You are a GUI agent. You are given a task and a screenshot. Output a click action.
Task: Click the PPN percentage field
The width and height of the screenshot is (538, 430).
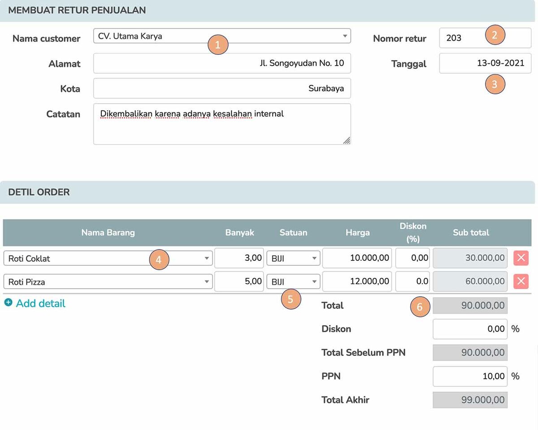click(x=469, y=376)
